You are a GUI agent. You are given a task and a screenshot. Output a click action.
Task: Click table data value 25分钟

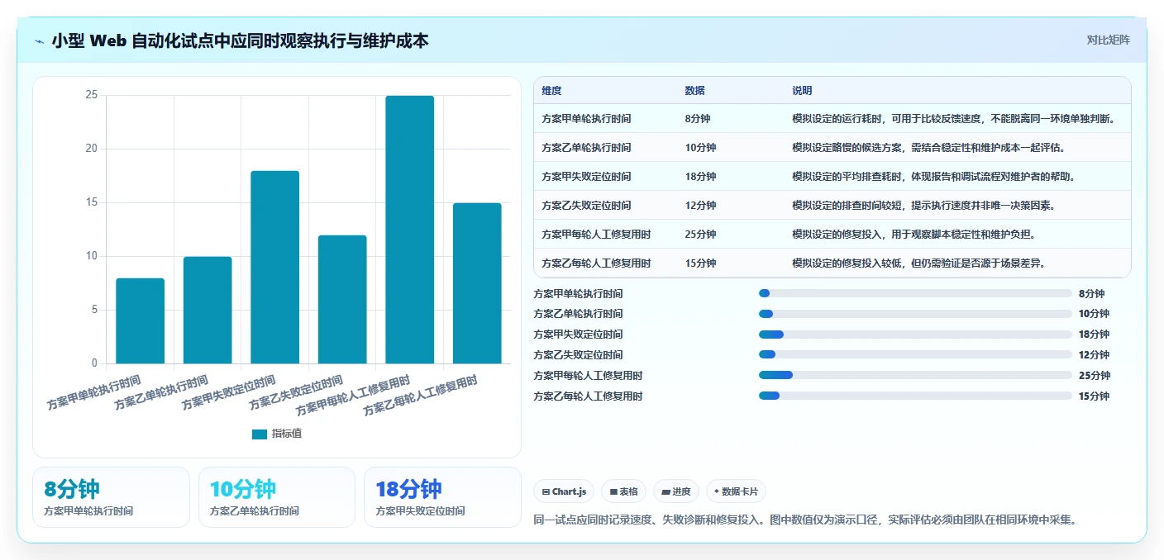pos(700,235)
